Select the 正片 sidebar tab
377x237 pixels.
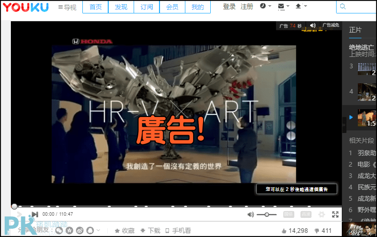pos(355,30)
